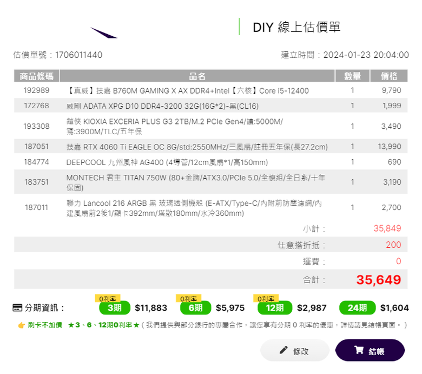
Task: Click the discount value 200
Action: click(x=393, y=245)
